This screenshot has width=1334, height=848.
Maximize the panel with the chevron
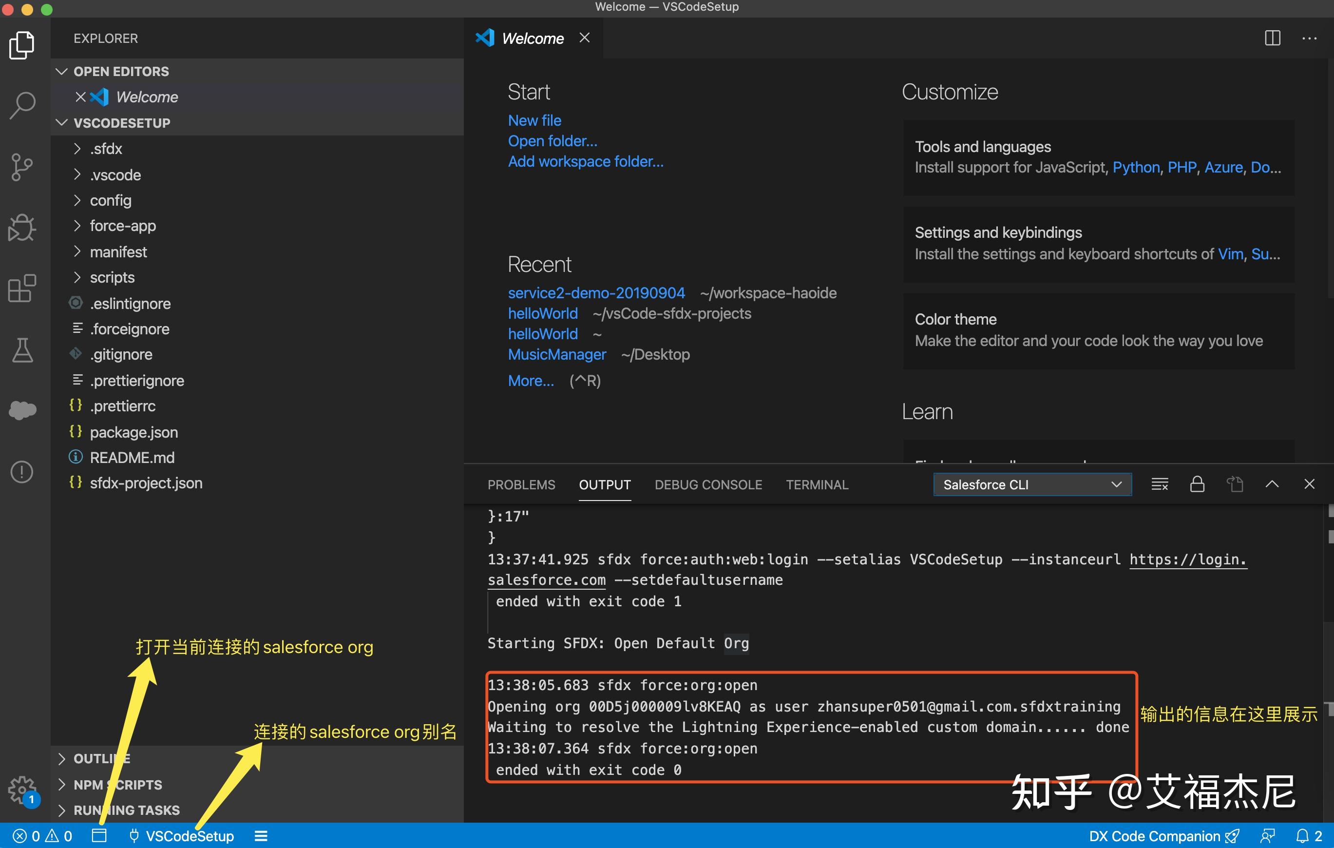click(x=1272, y=484)
